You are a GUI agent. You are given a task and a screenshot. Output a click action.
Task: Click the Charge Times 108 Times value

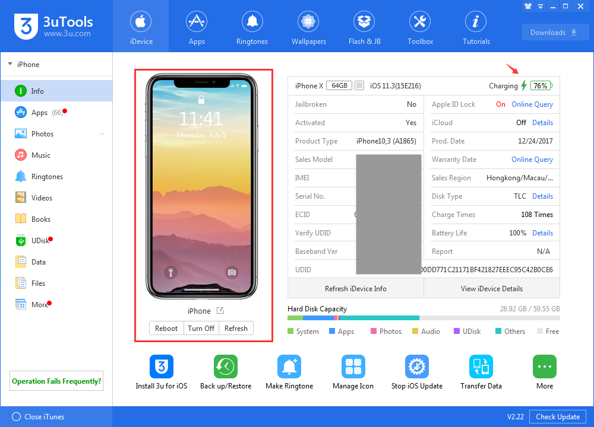click(537, 215)
